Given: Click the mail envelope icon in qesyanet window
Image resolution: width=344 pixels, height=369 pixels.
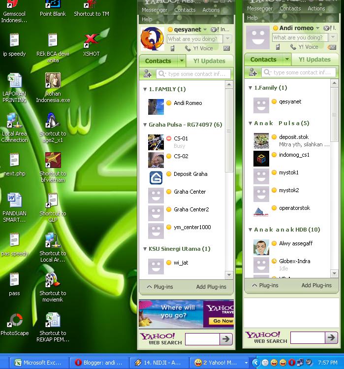Looking at the screenshot, I should [x=226, y=48].
